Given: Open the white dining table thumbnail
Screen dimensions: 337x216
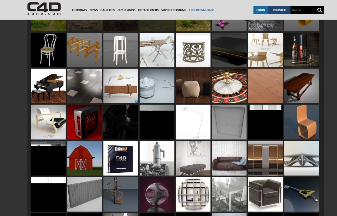Looking at the screenshot, I should click(229, 194).
